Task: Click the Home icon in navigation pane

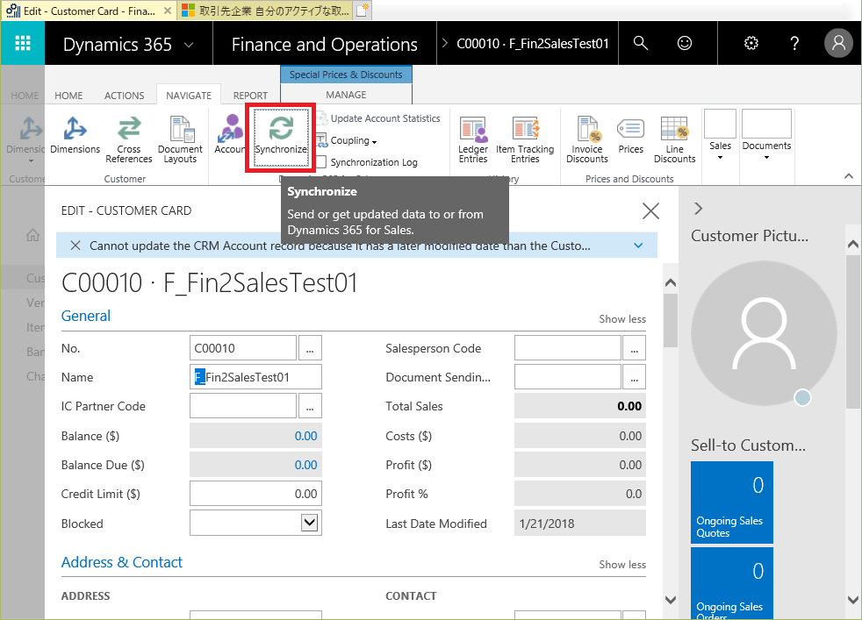Action: pos(33,236)
